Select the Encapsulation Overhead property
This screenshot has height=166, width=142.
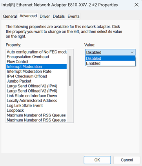coord(36,57)
